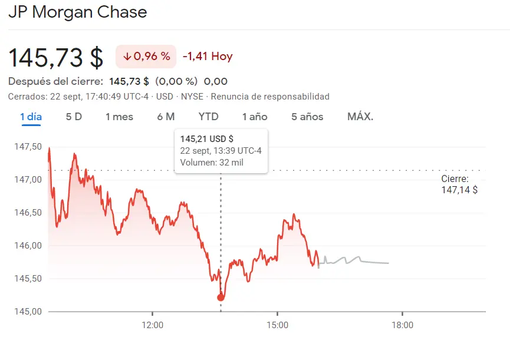510x347 pixels.
Task: Switch to the '6 M' timeframe
Action: point(165,117)
